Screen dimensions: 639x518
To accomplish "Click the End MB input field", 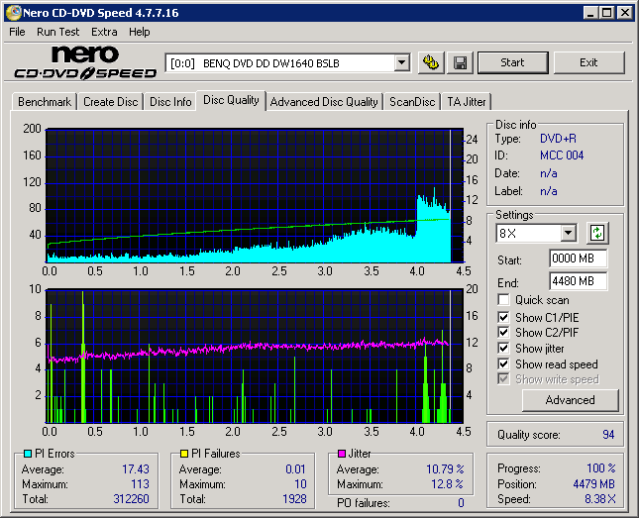I will 578,280.
